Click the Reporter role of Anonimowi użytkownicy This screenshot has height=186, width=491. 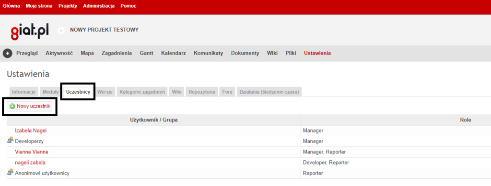coord(313,173)
